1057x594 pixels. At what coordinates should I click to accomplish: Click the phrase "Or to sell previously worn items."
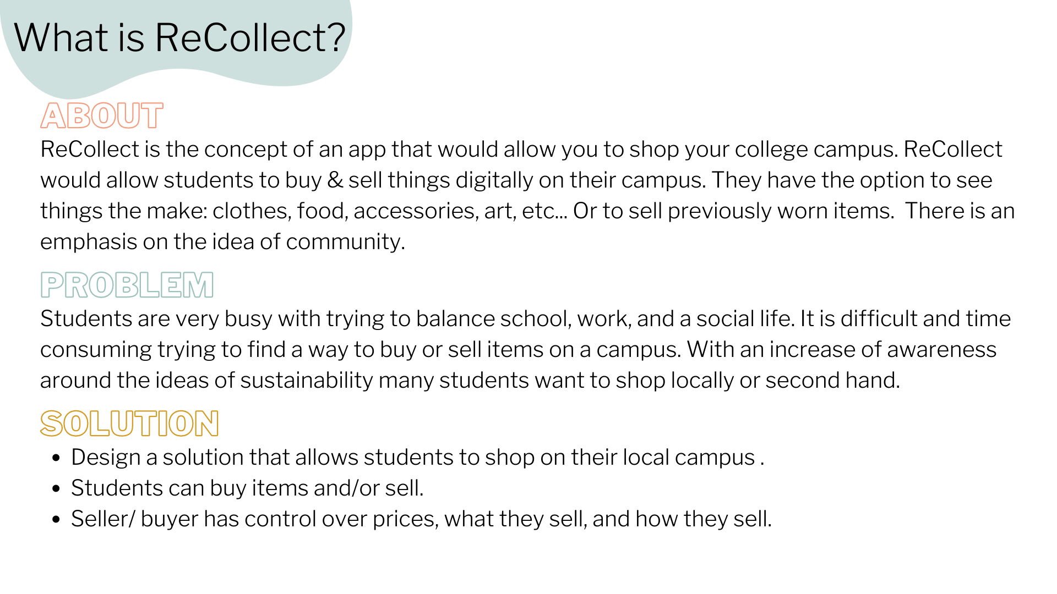click(x=733, y=211)
